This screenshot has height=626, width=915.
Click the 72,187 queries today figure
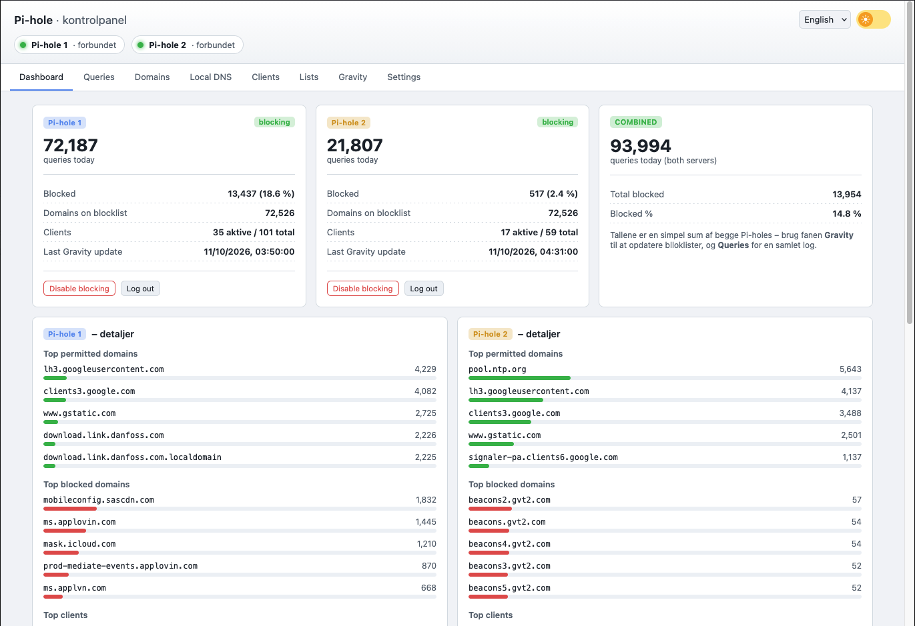(71, 145)
